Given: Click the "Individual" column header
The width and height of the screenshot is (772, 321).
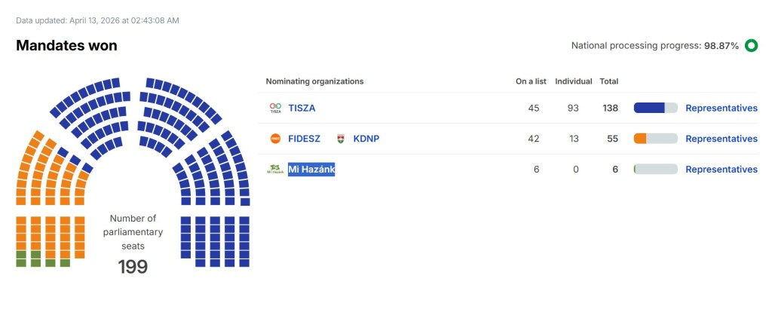Looking at the screenshot, I should [573, 81].
